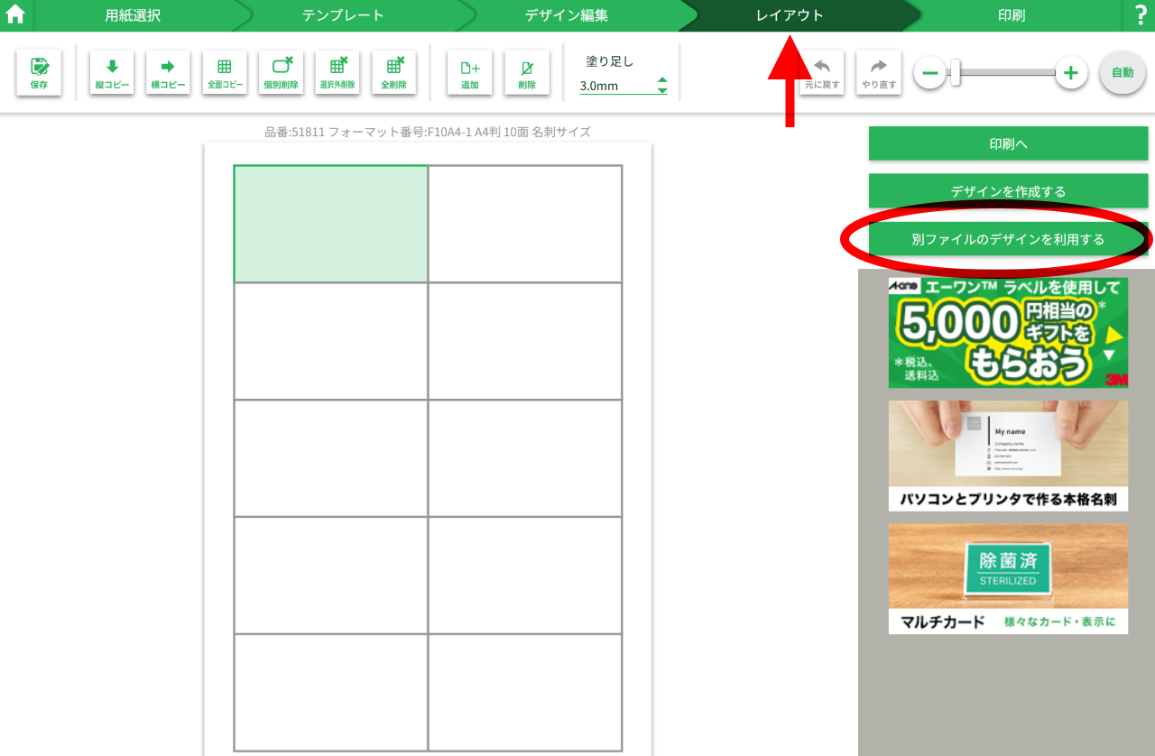
Task: Click the 選択外削除 icon
Action: 337,72
